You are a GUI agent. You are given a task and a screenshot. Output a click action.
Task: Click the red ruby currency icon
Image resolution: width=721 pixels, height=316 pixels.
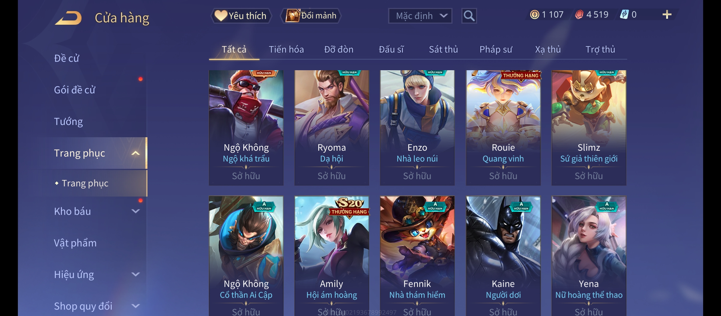click(x=579, y=15)
